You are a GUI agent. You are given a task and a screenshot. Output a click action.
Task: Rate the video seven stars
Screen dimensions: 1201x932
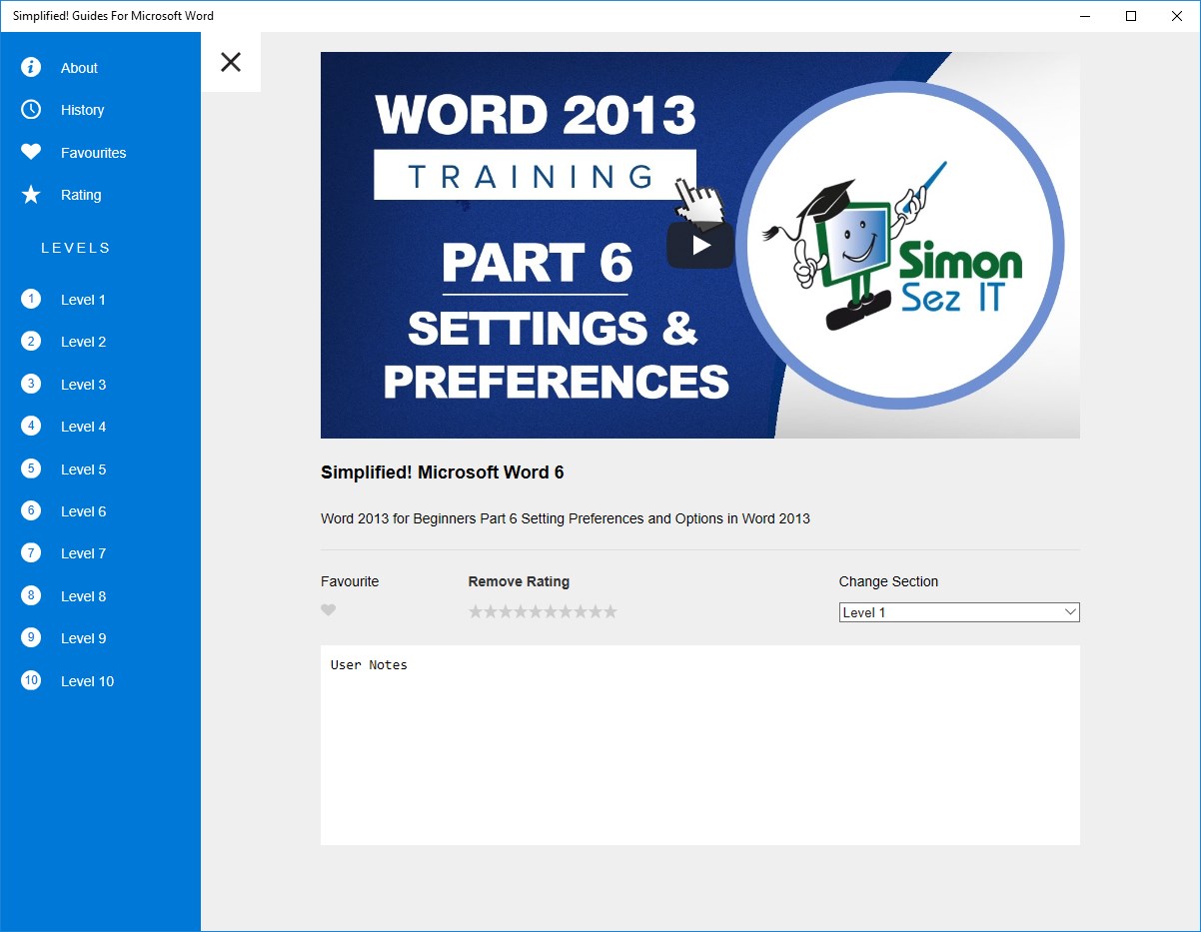point(566,611)
